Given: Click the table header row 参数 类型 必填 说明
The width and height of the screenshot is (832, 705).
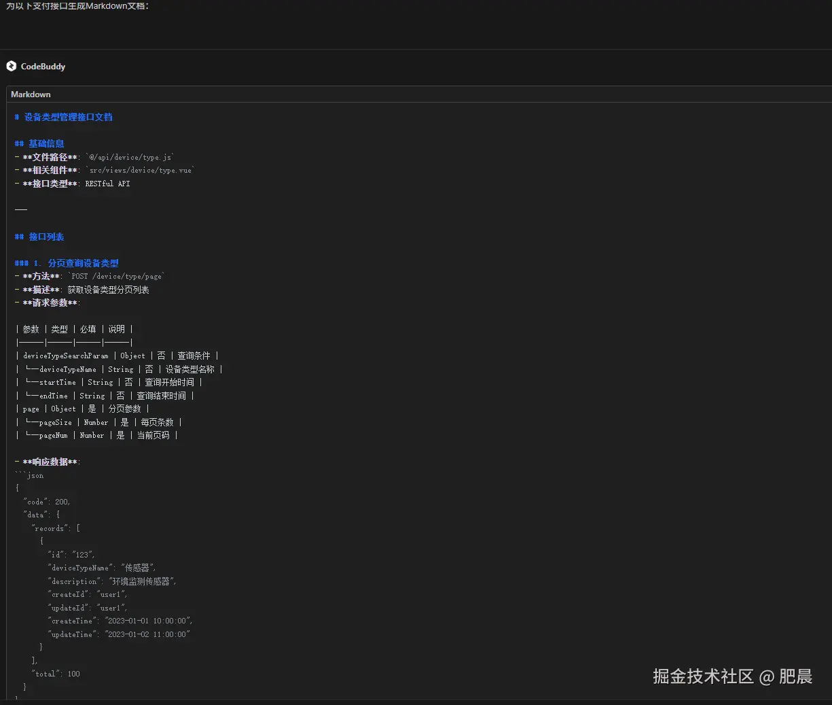Looking at the screenshot, I should pyautogui.click(x=74, y=329).
